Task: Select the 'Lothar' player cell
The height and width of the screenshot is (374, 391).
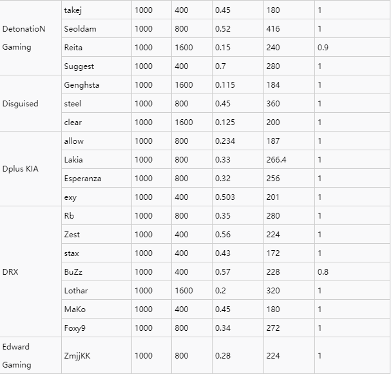Action: tap(76, 291)
